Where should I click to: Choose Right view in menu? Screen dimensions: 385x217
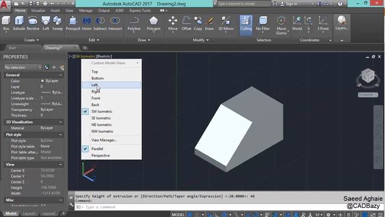coord(111,92)
